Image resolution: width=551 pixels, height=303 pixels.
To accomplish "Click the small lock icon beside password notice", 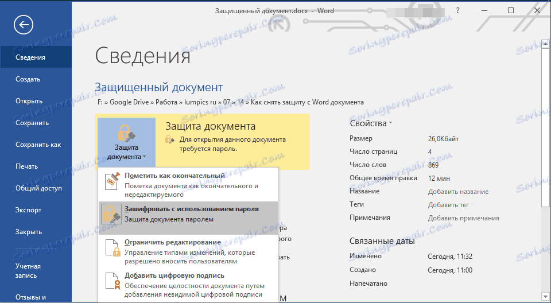I will point(170,139).
